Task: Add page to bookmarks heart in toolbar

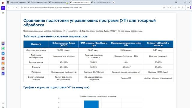Action: 171,7
